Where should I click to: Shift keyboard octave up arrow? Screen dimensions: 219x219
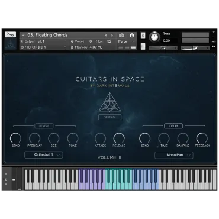tap(6, 174)
